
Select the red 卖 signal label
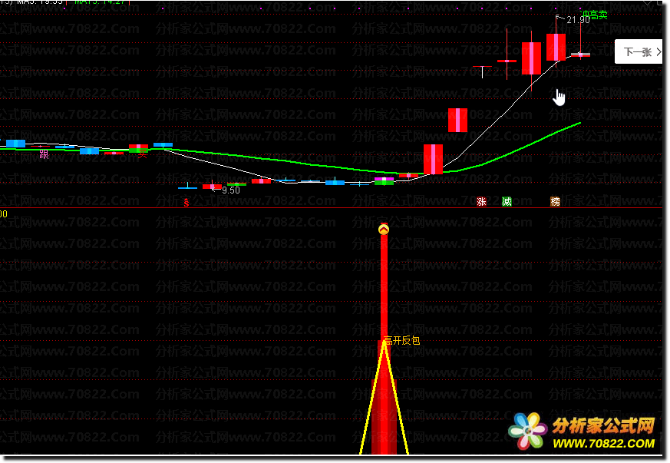(142, 154)
